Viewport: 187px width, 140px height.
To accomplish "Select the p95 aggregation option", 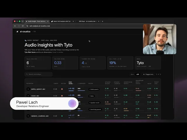I will click(138, 74).
